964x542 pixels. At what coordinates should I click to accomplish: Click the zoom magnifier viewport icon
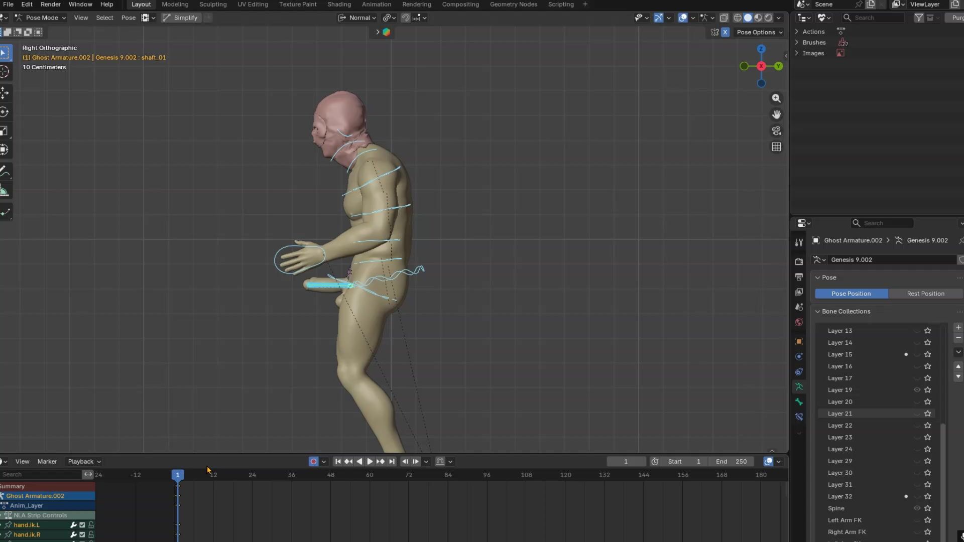(x=776, y=98)
